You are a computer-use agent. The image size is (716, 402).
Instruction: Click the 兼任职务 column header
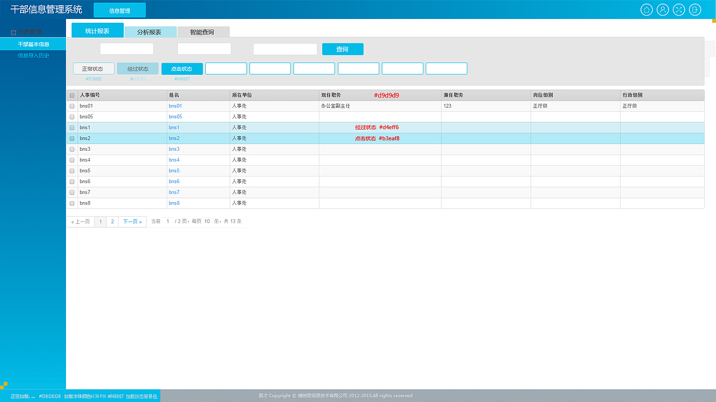tap(486, 95)
